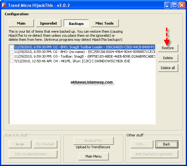The width and height of the screenshot is (187, 166).
Task: Click the HijackThis title bar icon
Action: [4, 5]
